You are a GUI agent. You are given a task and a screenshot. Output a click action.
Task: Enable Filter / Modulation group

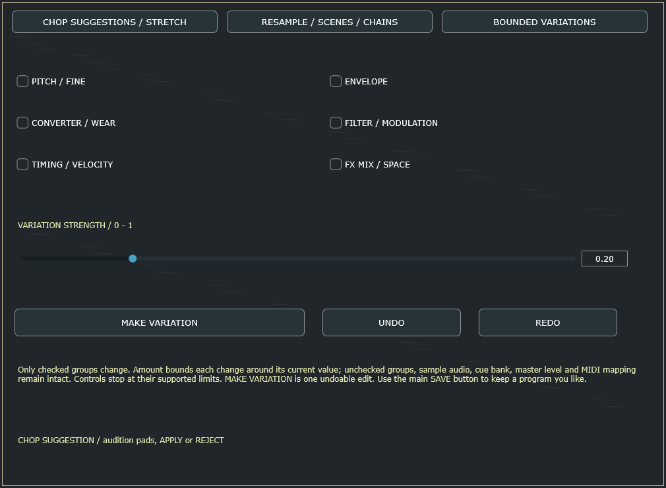pos(336,123)
